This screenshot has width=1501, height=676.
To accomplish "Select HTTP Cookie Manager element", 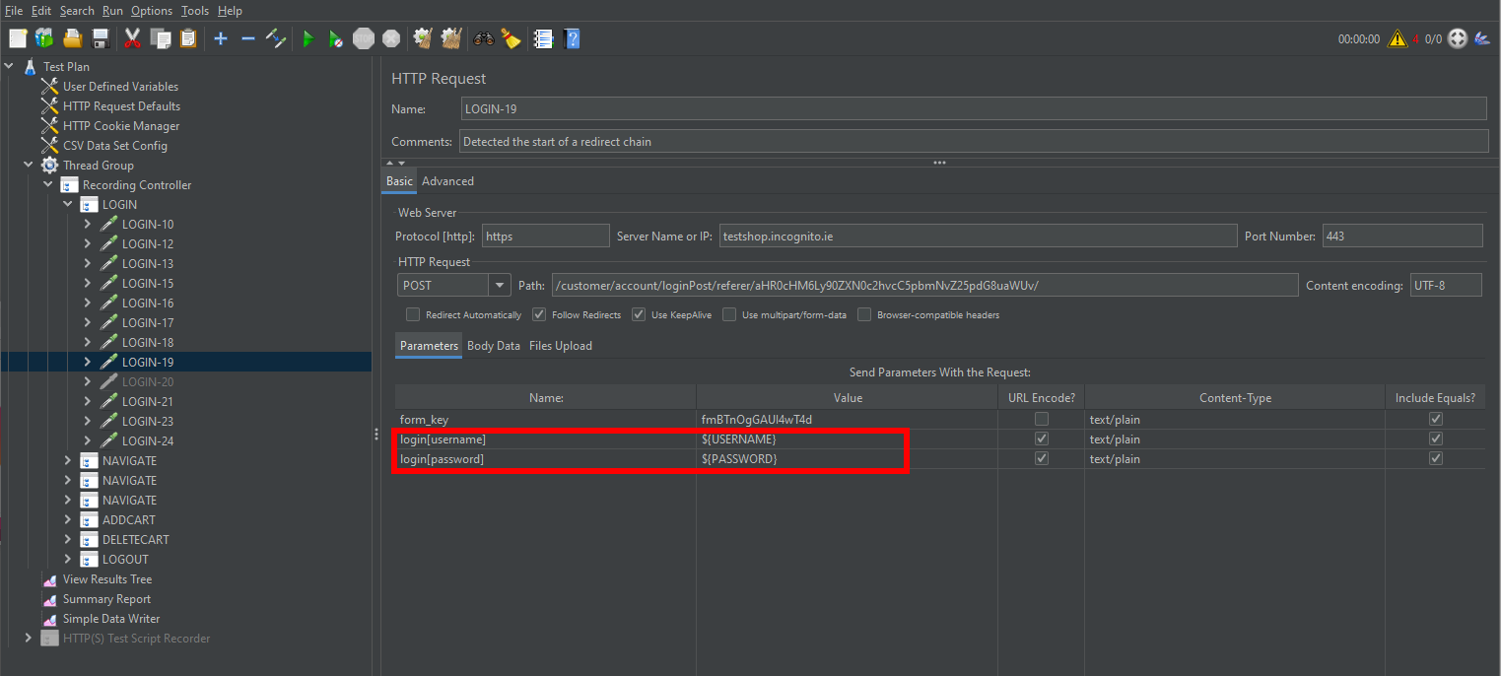I will pyautogui.click(x=121, y=126).
